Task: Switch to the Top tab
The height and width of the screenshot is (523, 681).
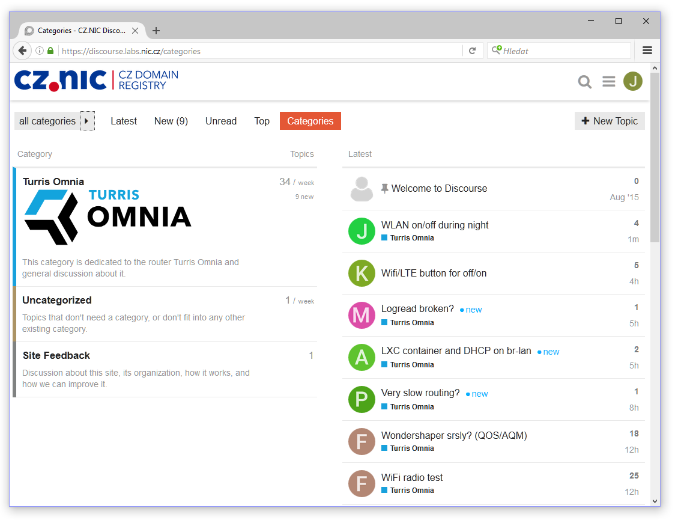Action: point(262,121)
